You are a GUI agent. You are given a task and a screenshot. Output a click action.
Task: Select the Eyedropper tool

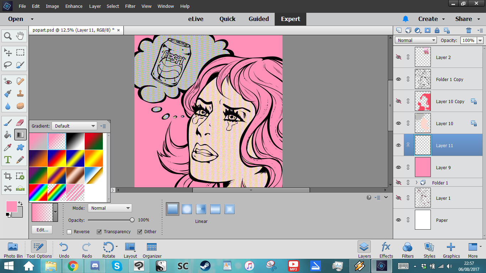click(x=8, y=147)
